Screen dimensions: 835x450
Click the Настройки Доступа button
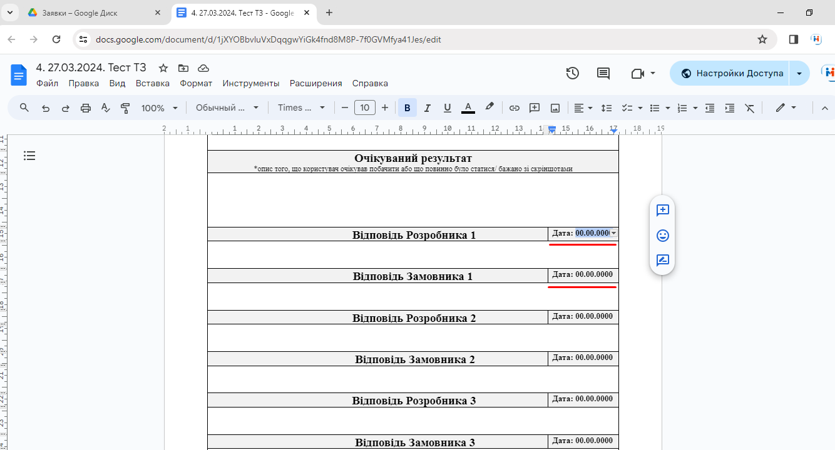pyautogui.click(x=730, y=73)
